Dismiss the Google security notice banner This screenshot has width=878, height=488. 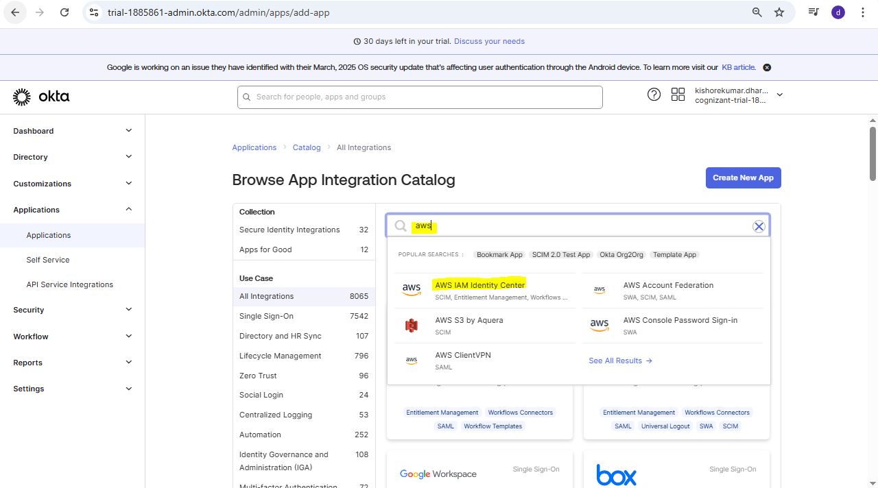(x=767, y=67)
